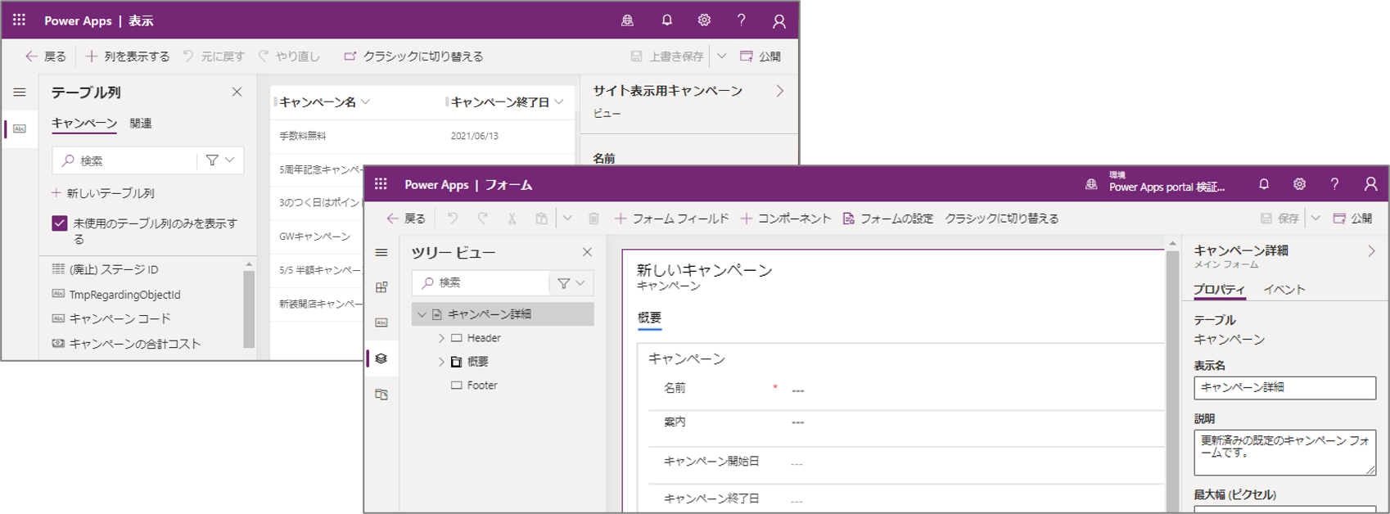Expand the Header tree node
Image resolution: width=1390 pixels, height=514 pixels.
pyautogui.click(x=441, y=338)
